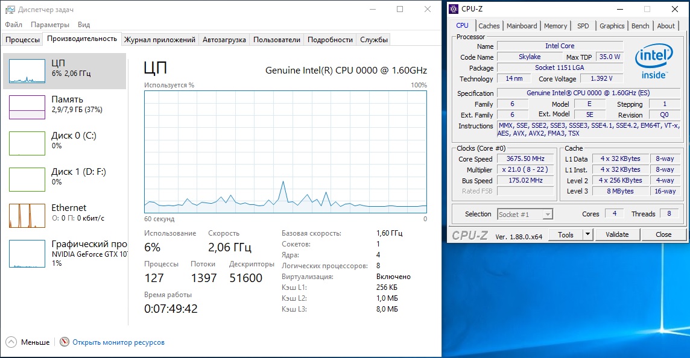Image resolution: width=690 pixels, height=358 pixels.
Task: Open the Graphics tab in CPU-Z
Action: [x=612, y=26]
